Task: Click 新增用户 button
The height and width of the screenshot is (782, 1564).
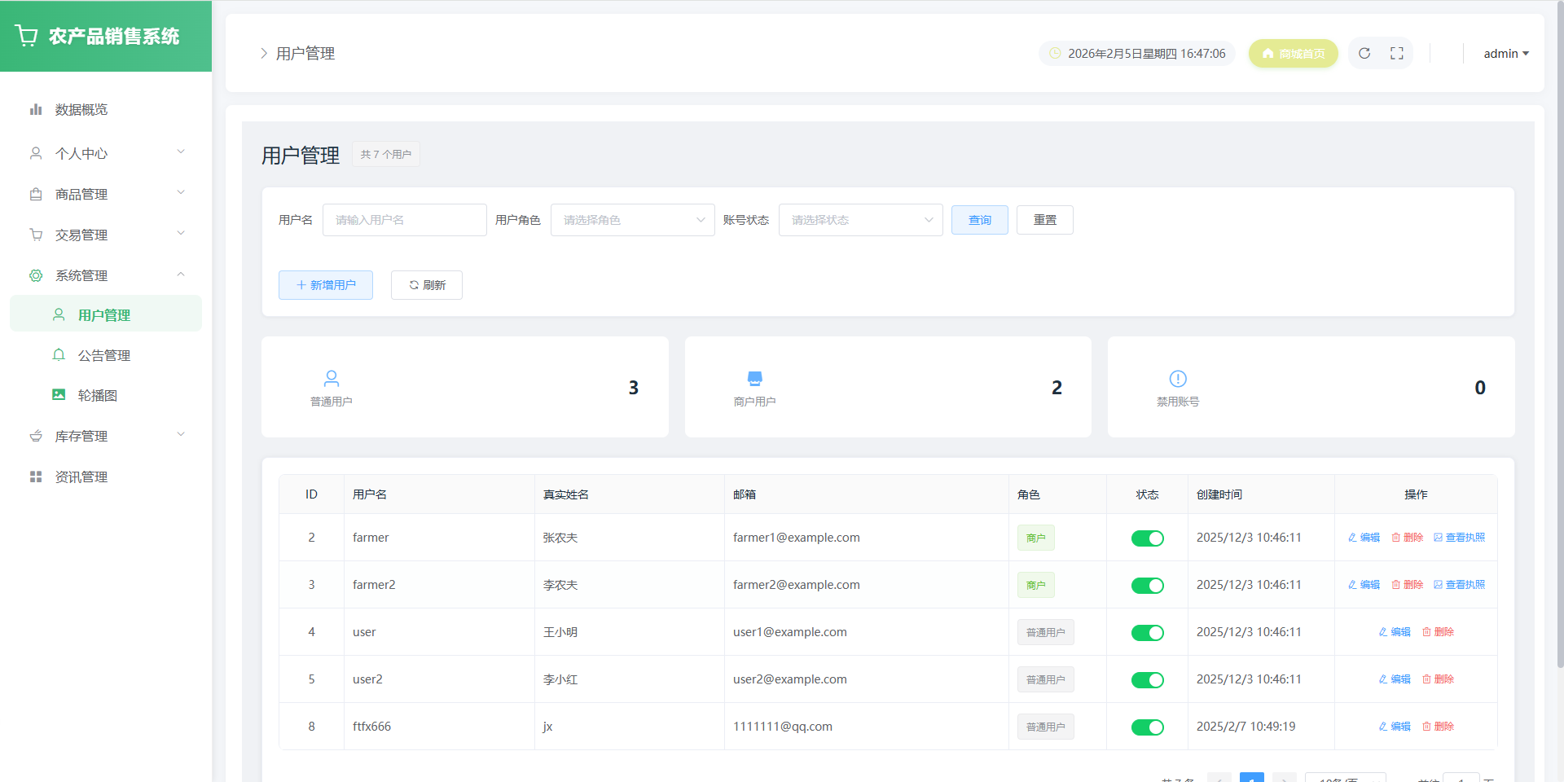Action: (x=326, y=285)
